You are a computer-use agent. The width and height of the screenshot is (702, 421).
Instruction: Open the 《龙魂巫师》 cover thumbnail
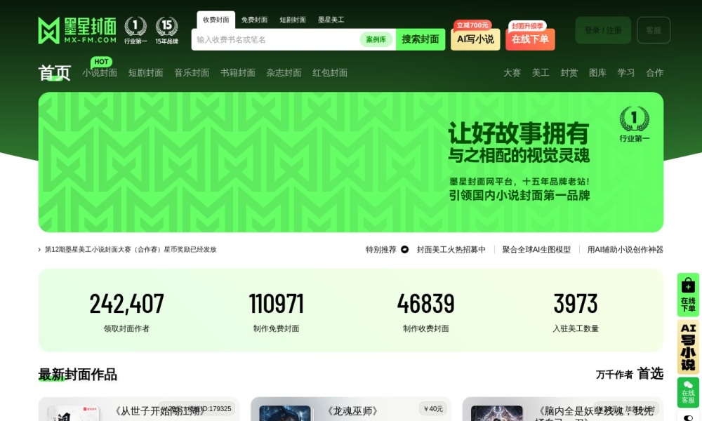(x=285, y=413)
